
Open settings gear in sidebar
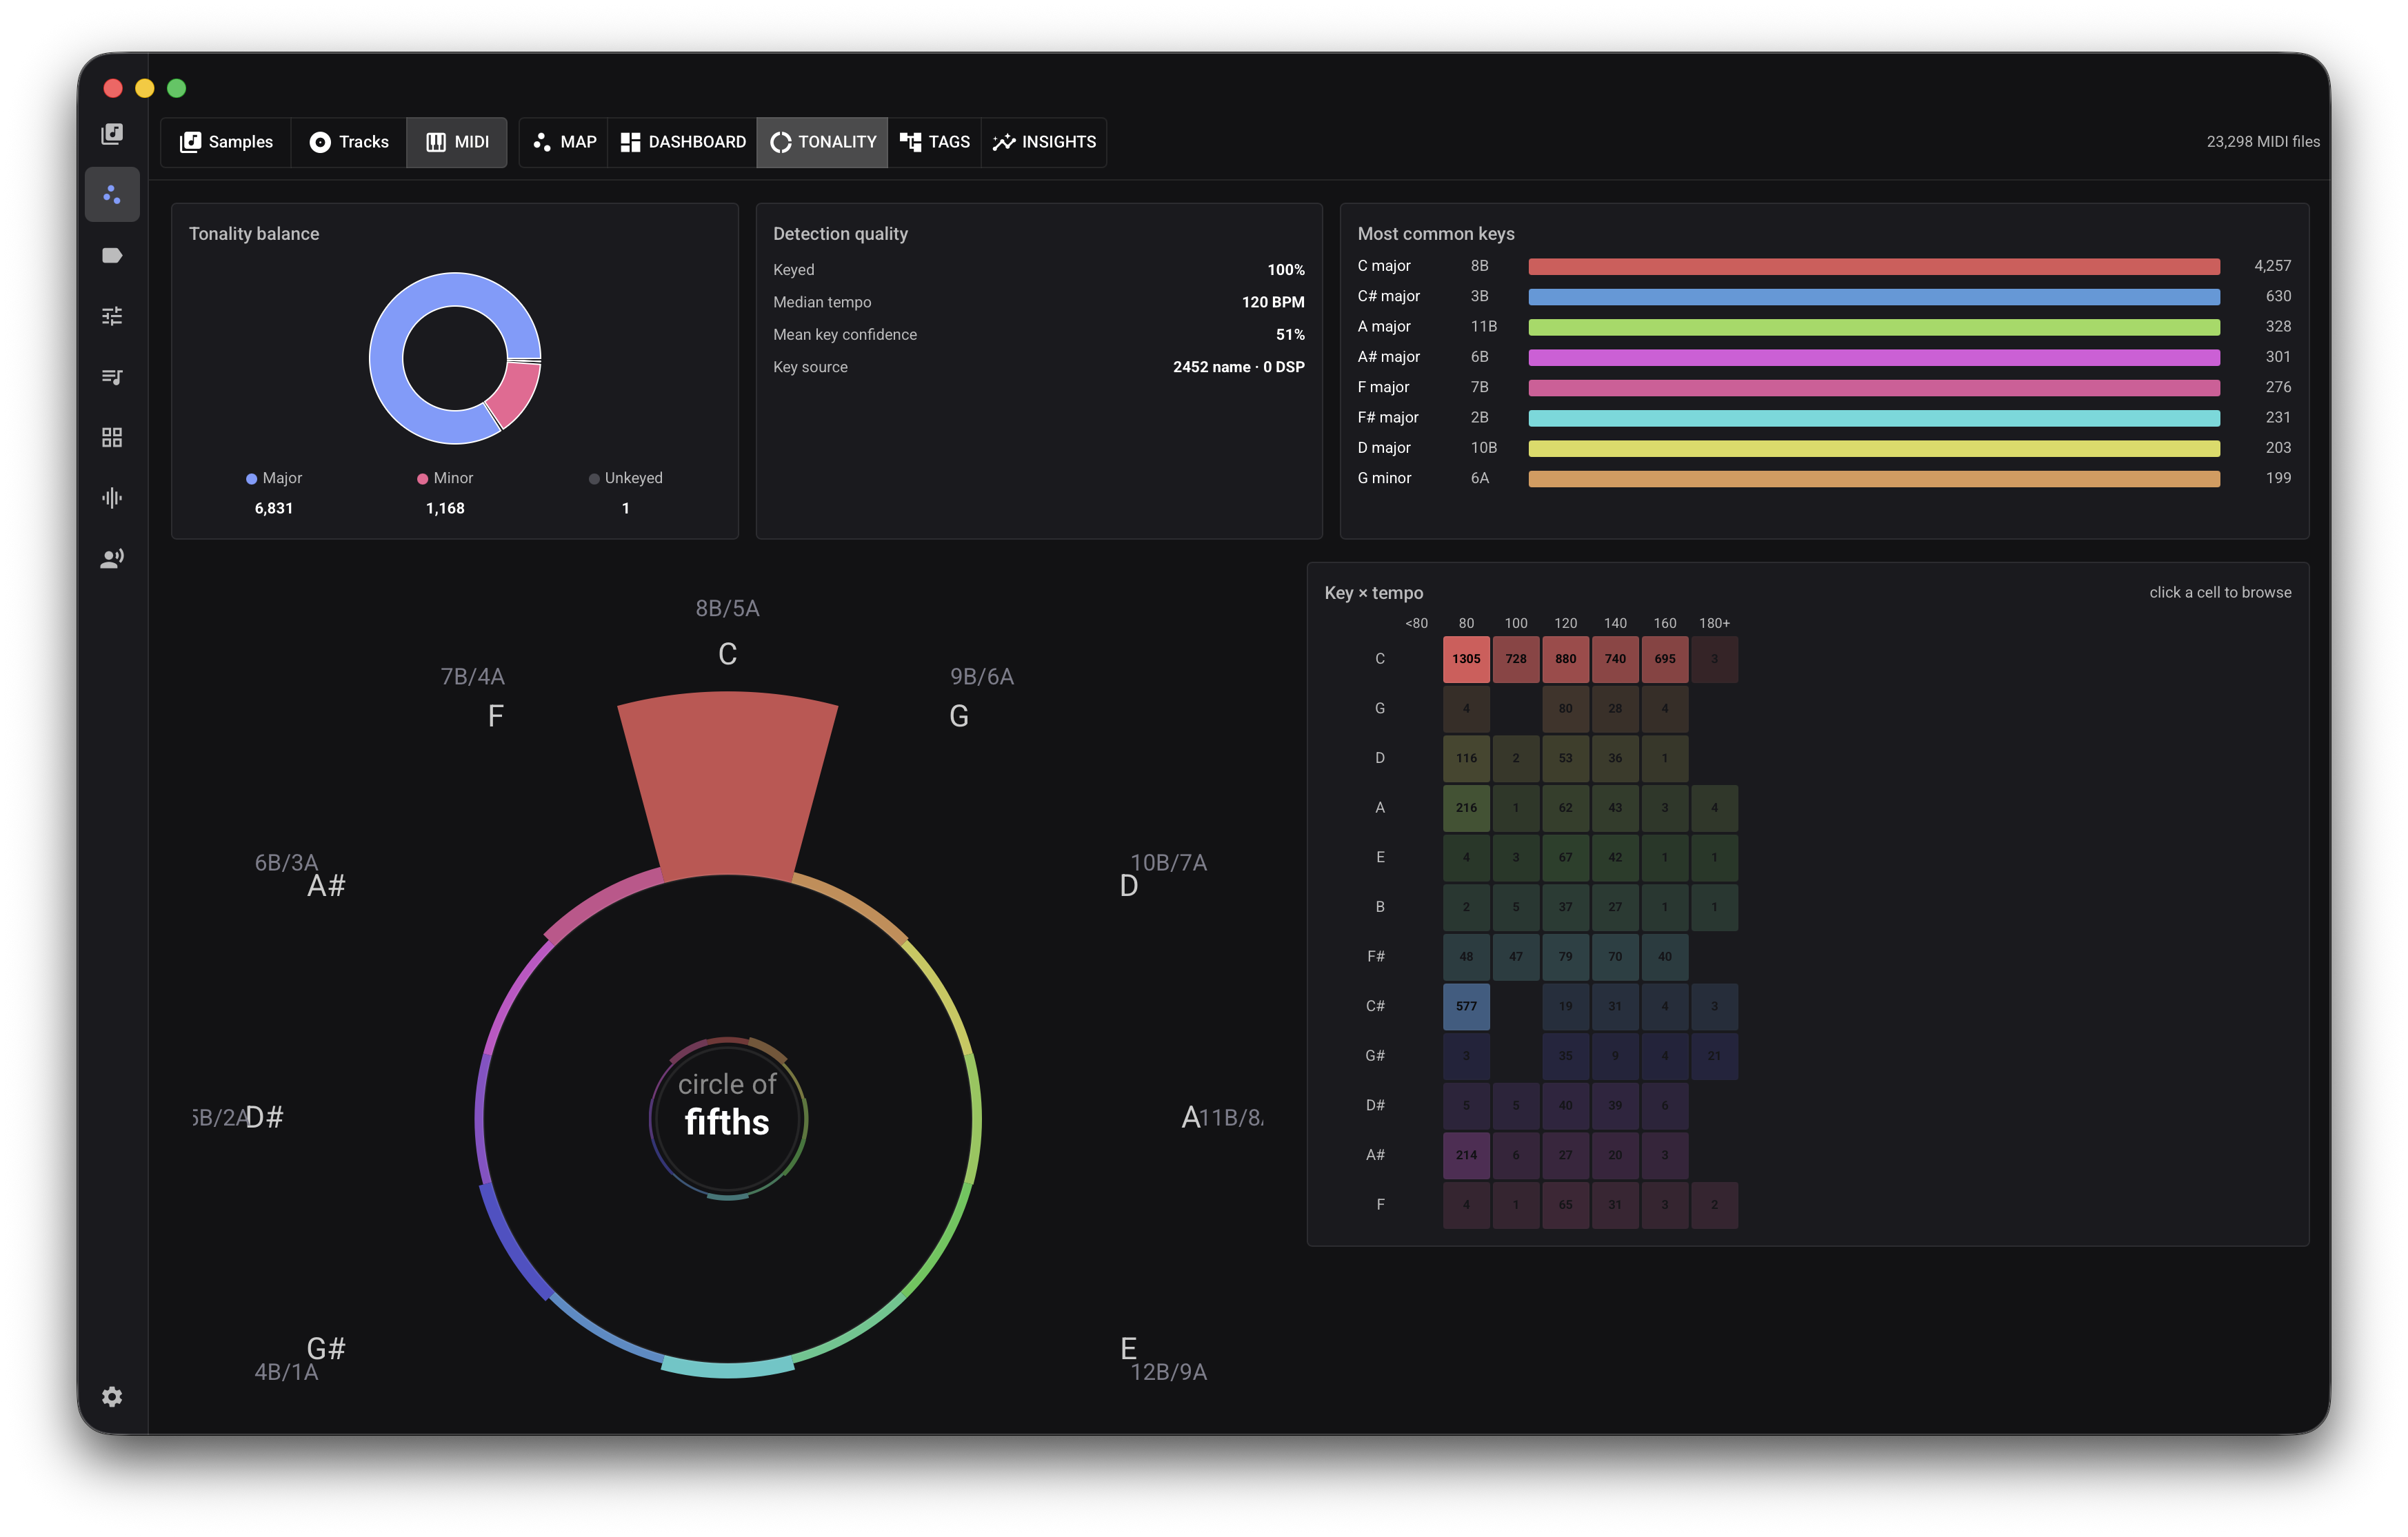click(x=112, y=1396)
